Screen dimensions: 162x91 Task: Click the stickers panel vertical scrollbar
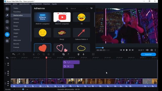click(x=94, y=20)
